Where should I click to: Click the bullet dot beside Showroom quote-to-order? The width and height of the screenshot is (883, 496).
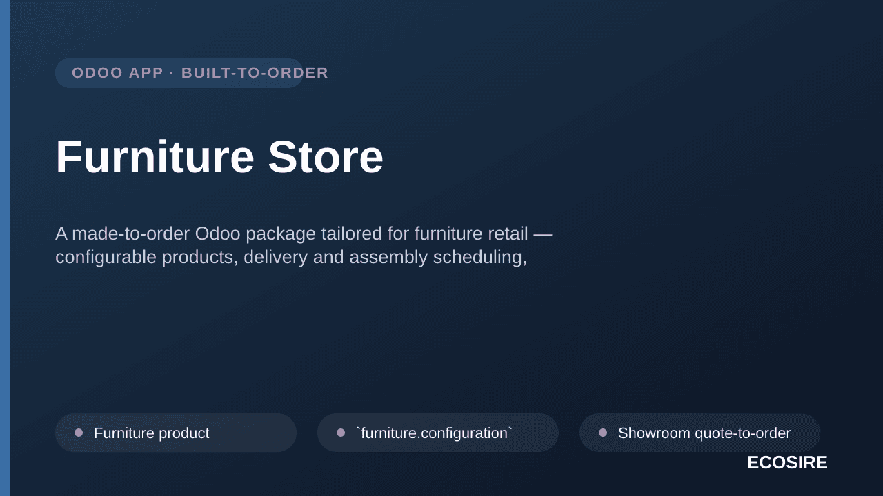coord(603,433)
